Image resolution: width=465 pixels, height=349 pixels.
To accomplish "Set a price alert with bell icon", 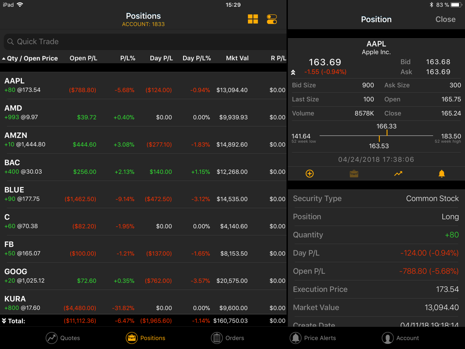I will [442, 174].
